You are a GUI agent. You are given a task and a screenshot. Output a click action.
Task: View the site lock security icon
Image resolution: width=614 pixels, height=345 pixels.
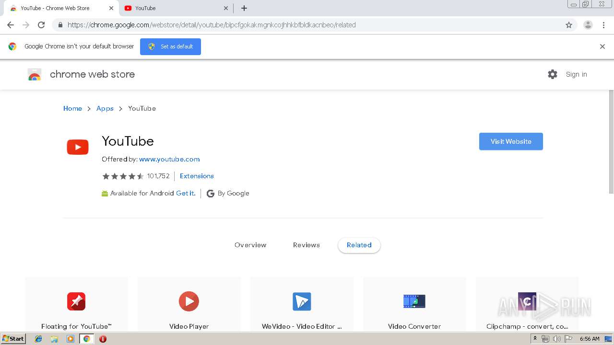click(60, 25)
